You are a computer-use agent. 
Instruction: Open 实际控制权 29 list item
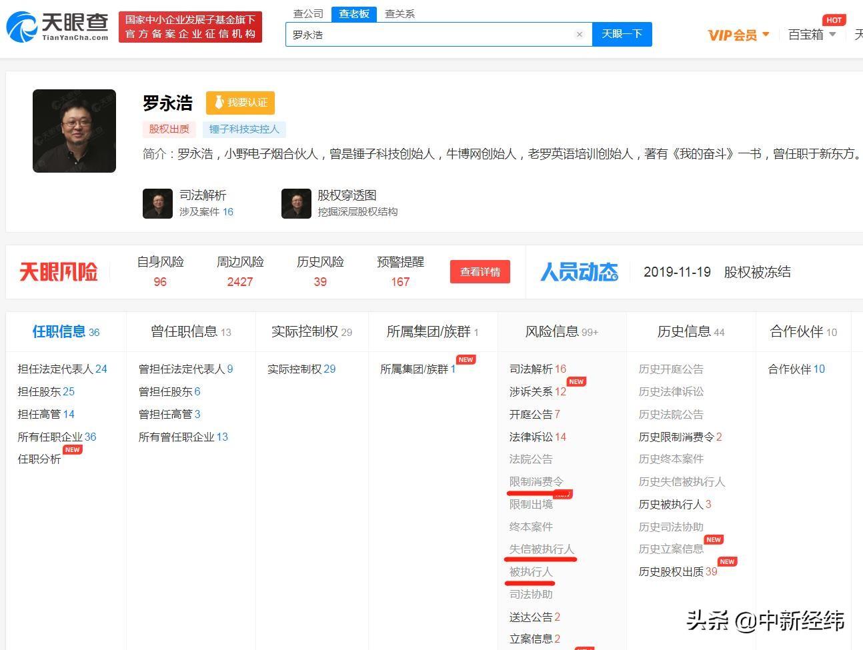301,369
